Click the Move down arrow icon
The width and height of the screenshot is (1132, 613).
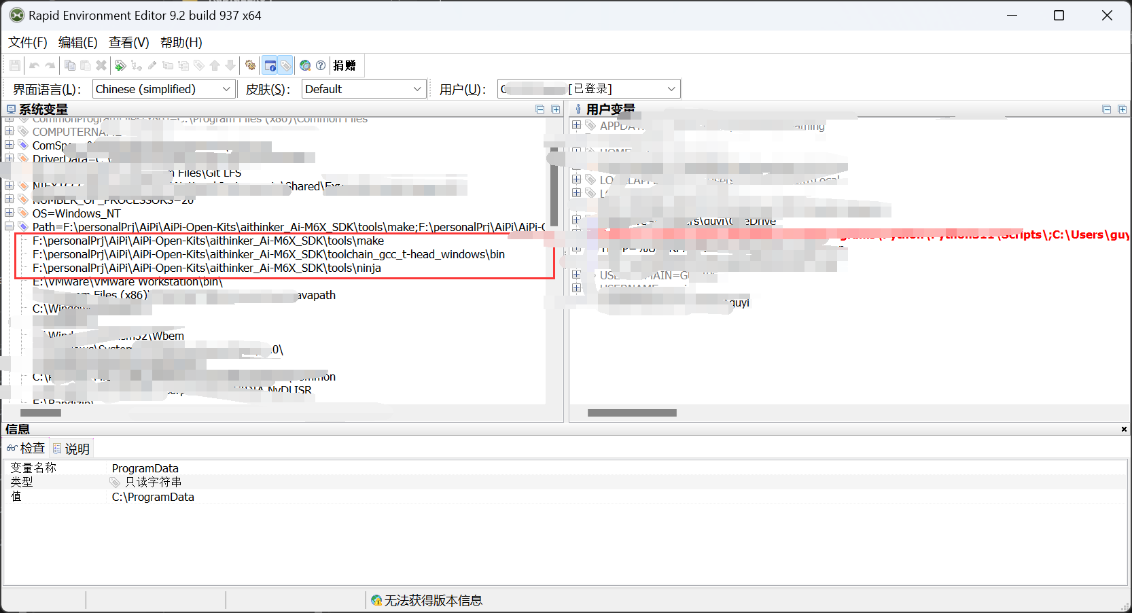(x=230, y=65)
